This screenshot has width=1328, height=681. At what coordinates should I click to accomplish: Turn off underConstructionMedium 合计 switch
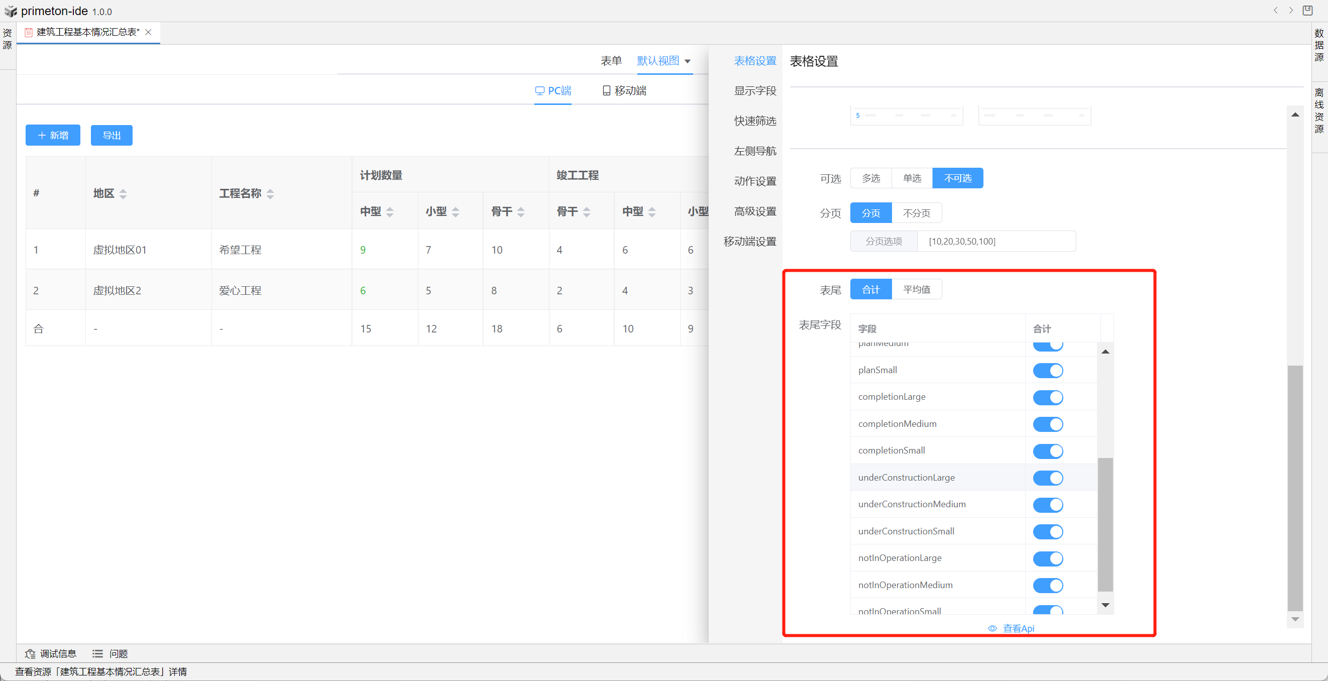coord(1048,505)
